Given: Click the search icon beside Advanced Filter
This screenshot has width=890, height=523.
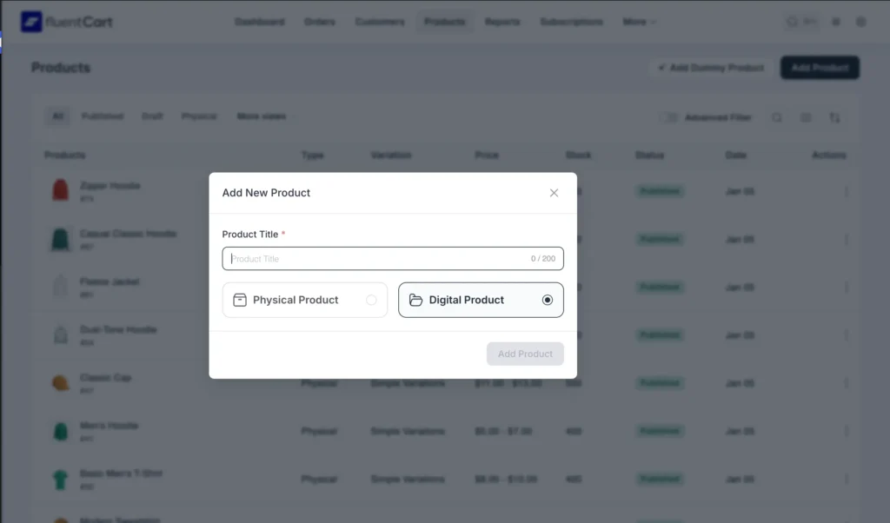Looking at the screenshot, I should 777,117.
